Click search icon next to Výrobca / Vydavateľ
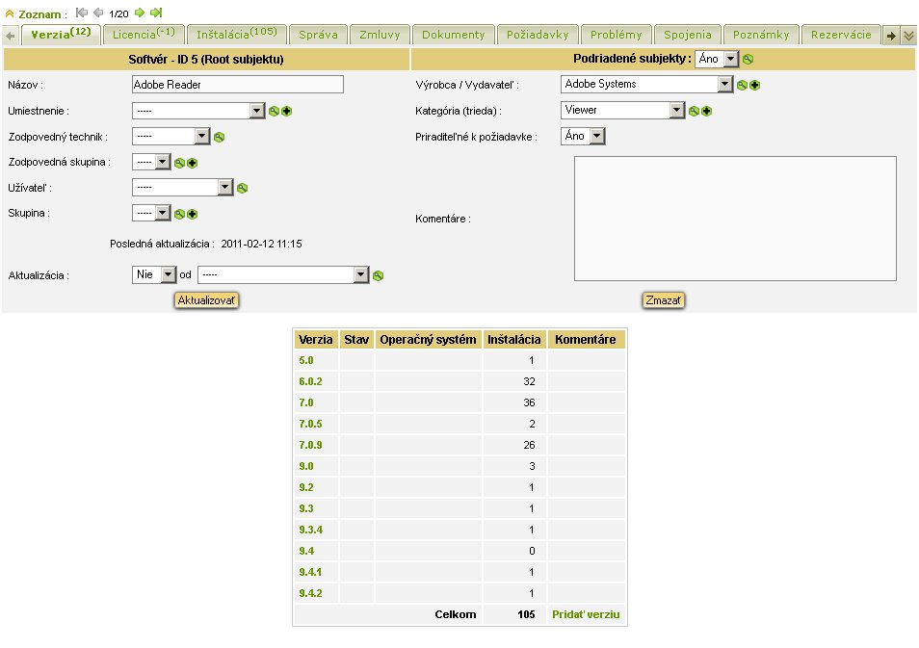Viewport: 919px width, 648px height. 742,86
